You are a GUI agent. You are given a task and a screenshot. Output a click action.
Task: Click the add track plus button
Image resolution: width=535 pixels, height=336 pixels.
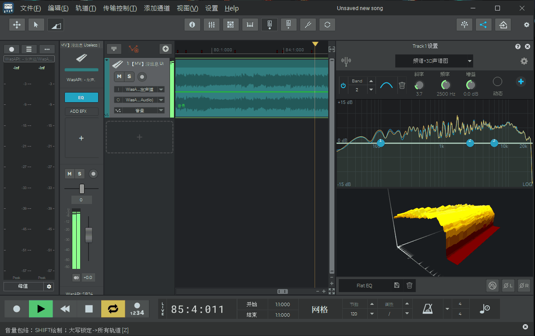pos(165,49)
